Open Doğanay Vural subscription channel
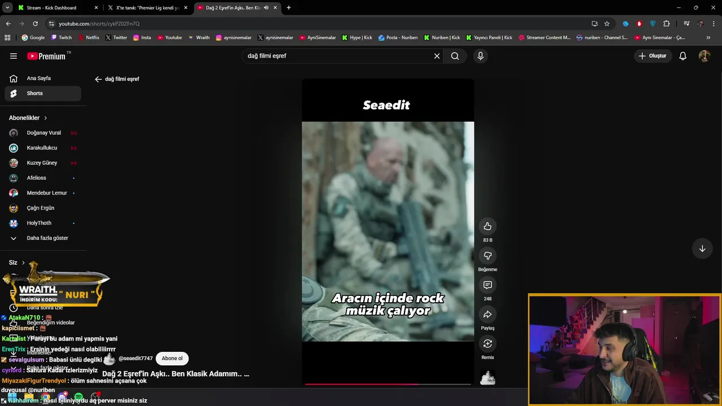The image size is (722, 406). click(x=43, y=133)
